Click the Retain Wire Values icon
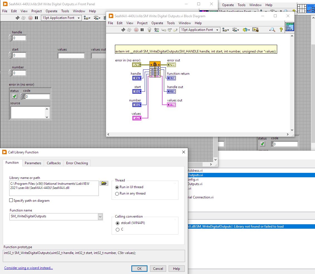 (x=157, y=30)
